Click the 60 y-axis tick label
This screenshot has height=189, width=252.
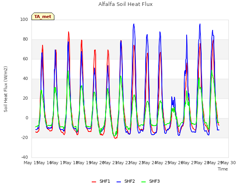point(25,59)
